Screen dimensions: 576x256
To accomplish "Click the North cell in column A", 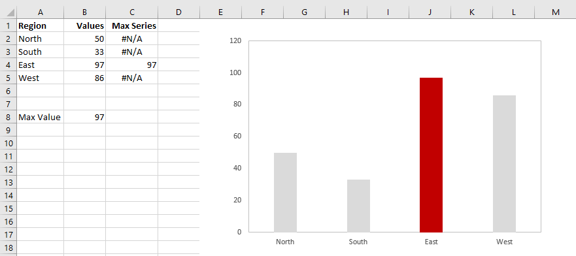I will click(41, 39).
